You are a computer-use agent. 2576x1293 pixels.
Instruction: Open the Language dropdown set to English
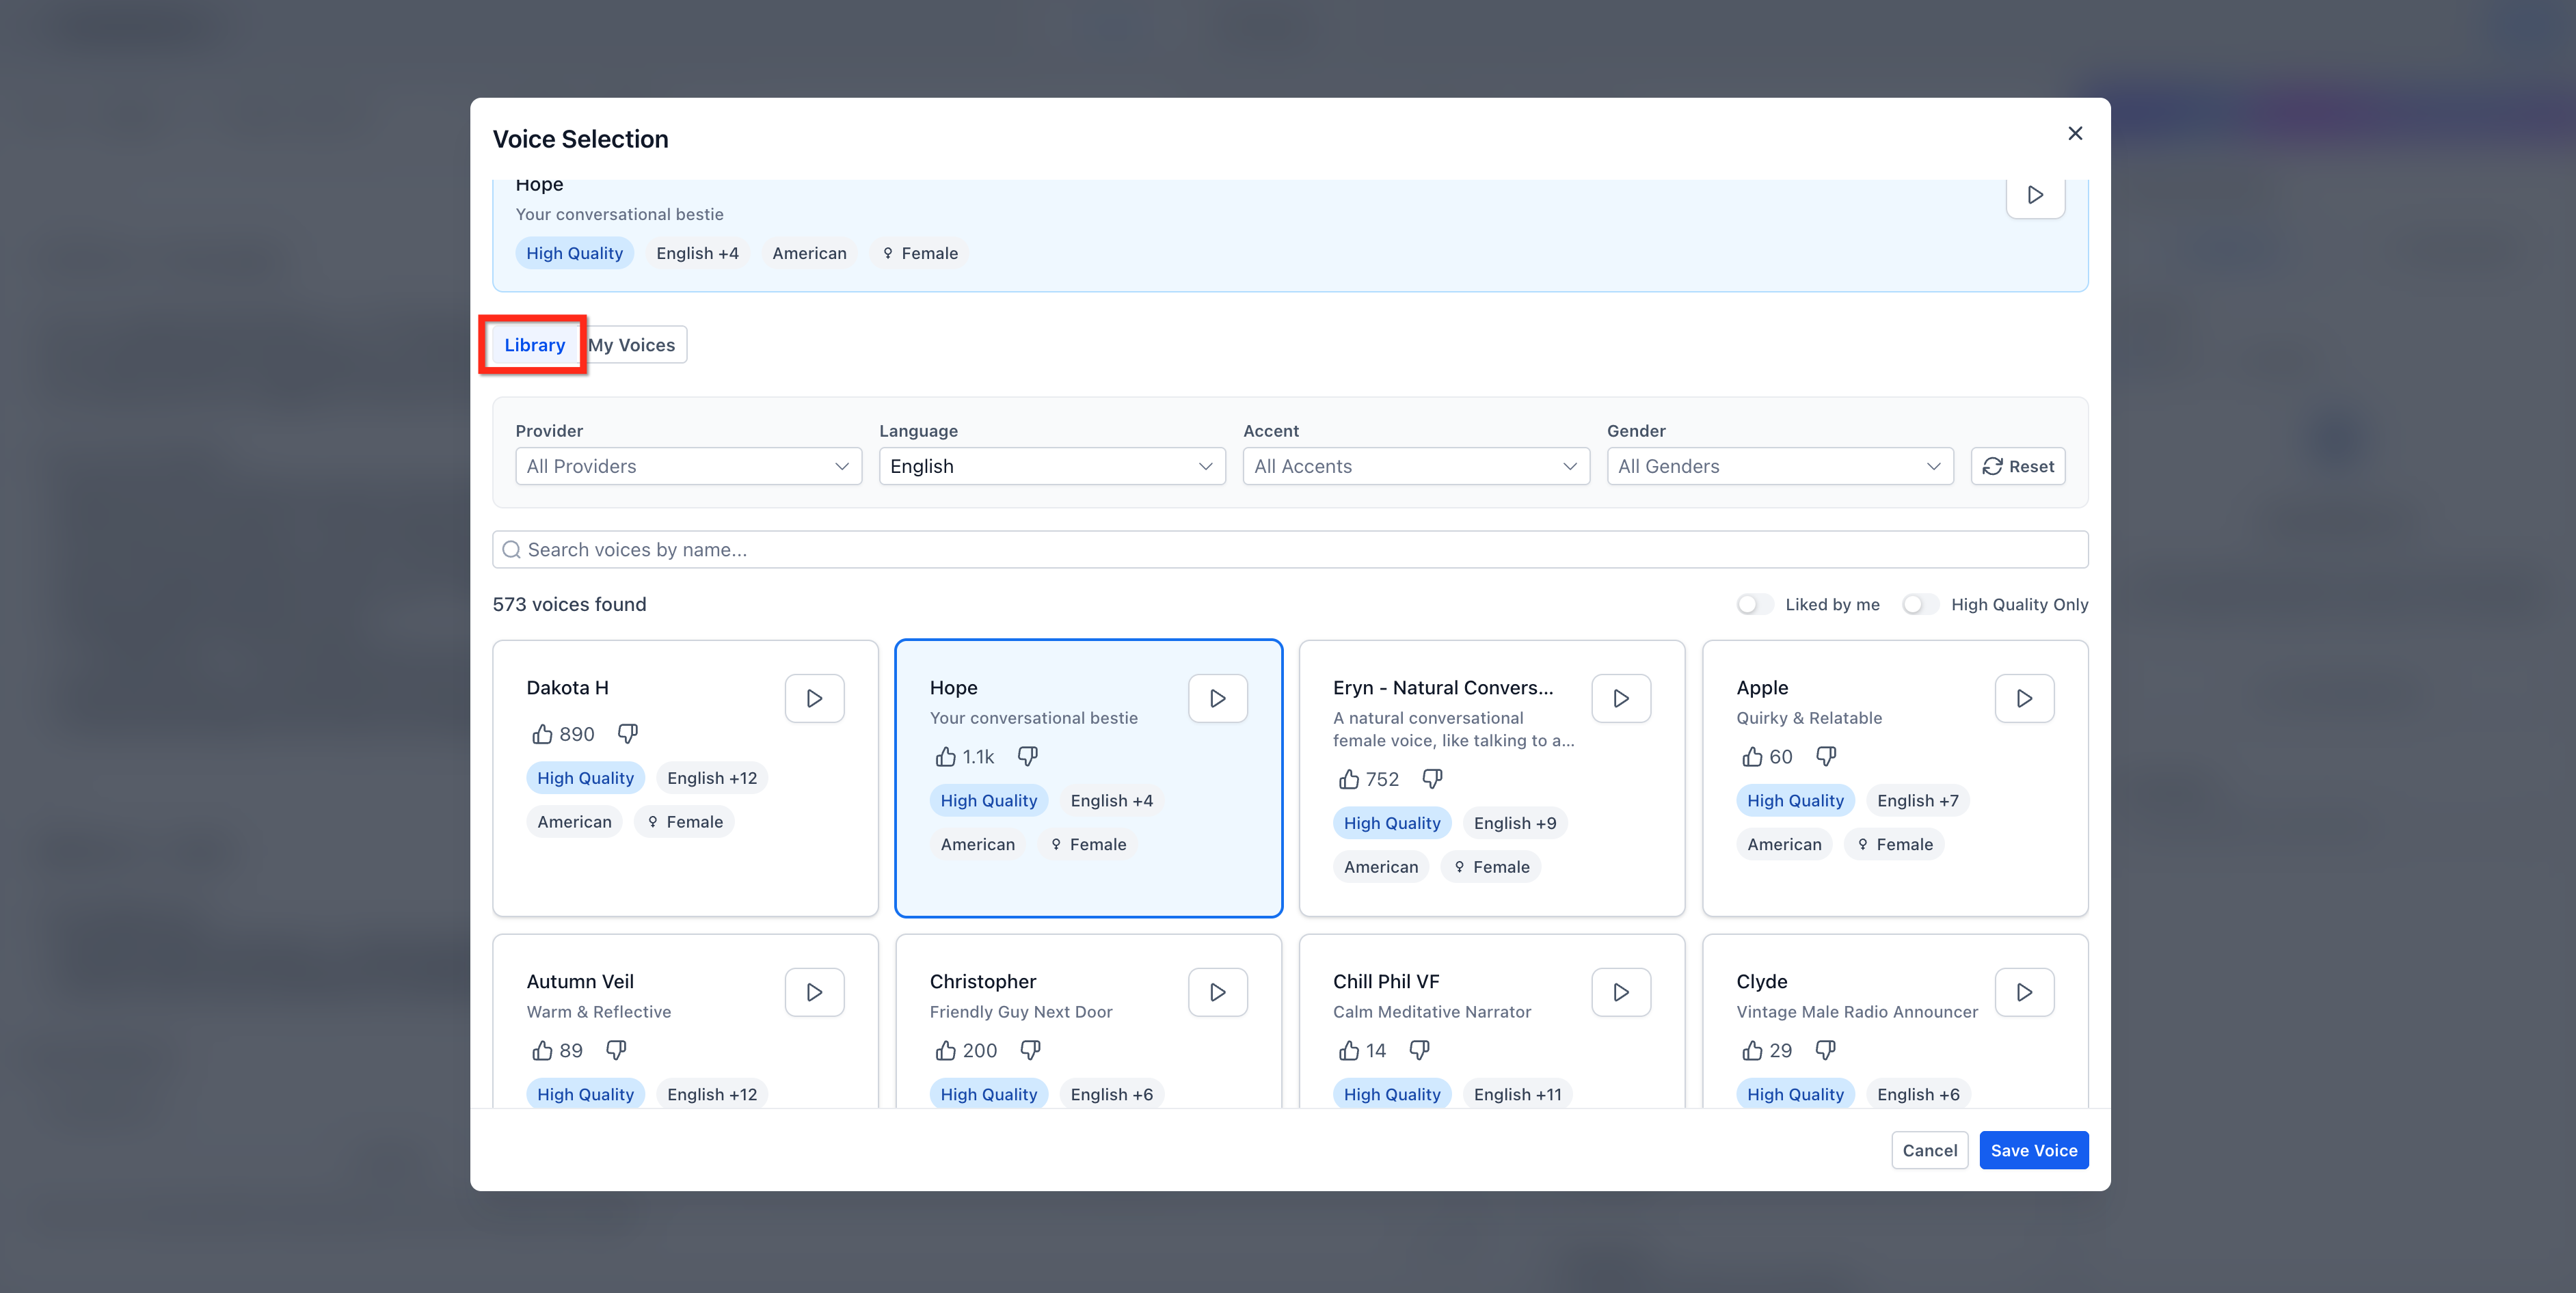click(1052, 466)
